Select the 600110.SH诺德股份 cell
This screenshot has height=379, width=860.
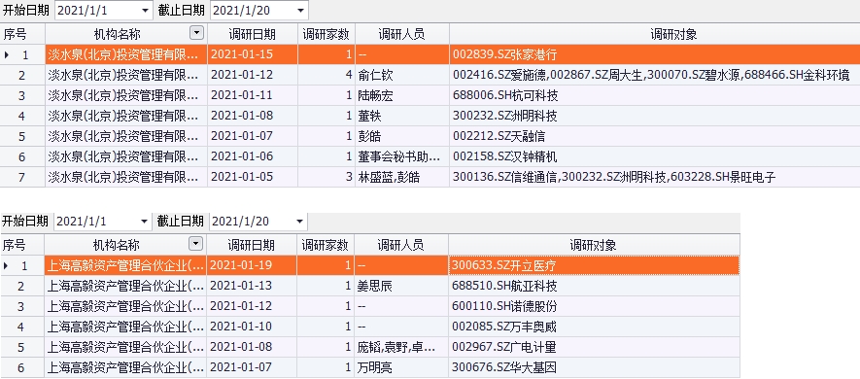[x=594, y=306]
